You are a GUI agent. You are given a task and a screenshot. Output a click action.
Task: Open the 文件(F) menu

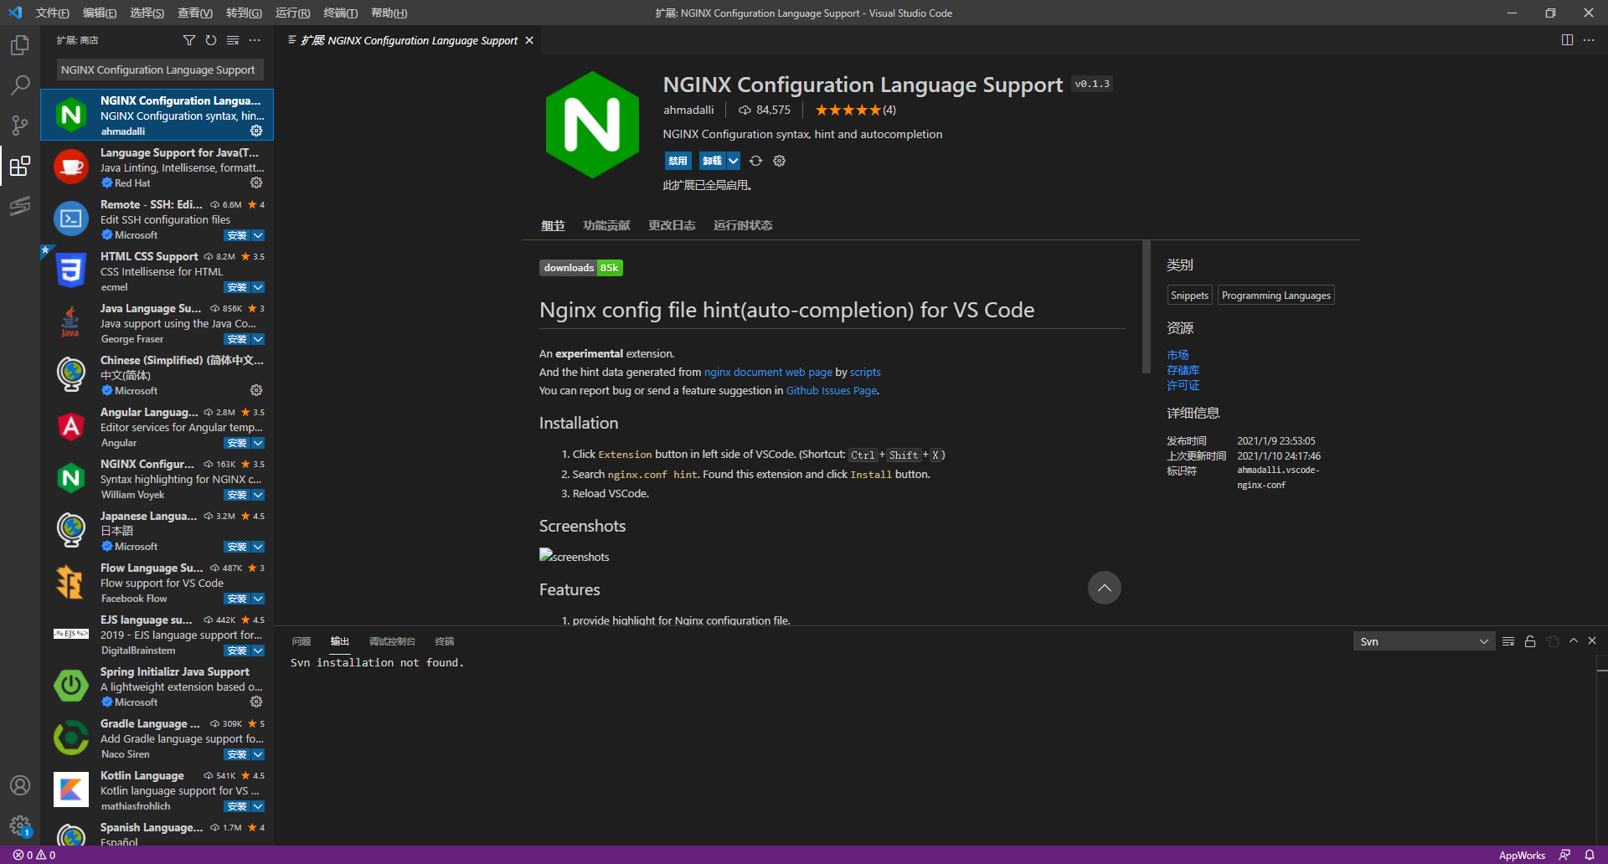pos(52,13)
